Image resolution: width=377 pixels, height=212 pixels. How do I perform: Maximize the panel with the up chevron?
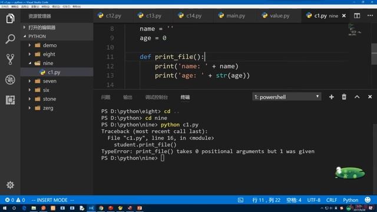[x=357, y=97]
